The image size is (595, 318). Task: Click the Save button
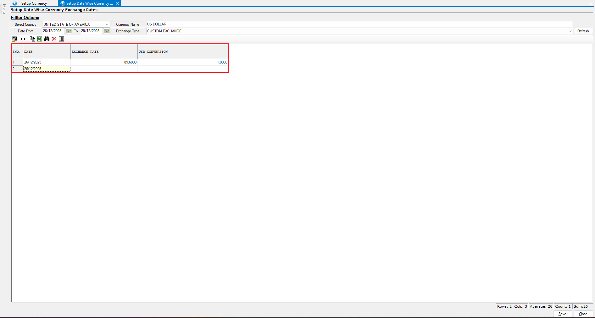pyautogui.click(x=562, y=314)
